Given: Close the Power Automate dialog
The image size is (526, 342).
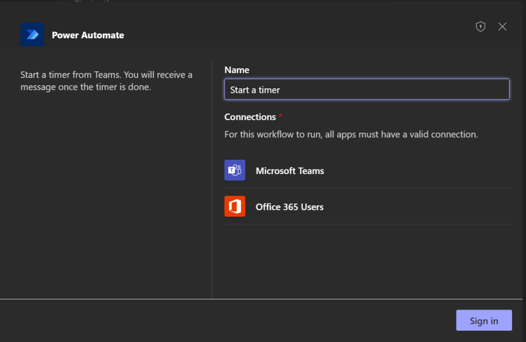Looking at the screenshot, I should point(502,27).
